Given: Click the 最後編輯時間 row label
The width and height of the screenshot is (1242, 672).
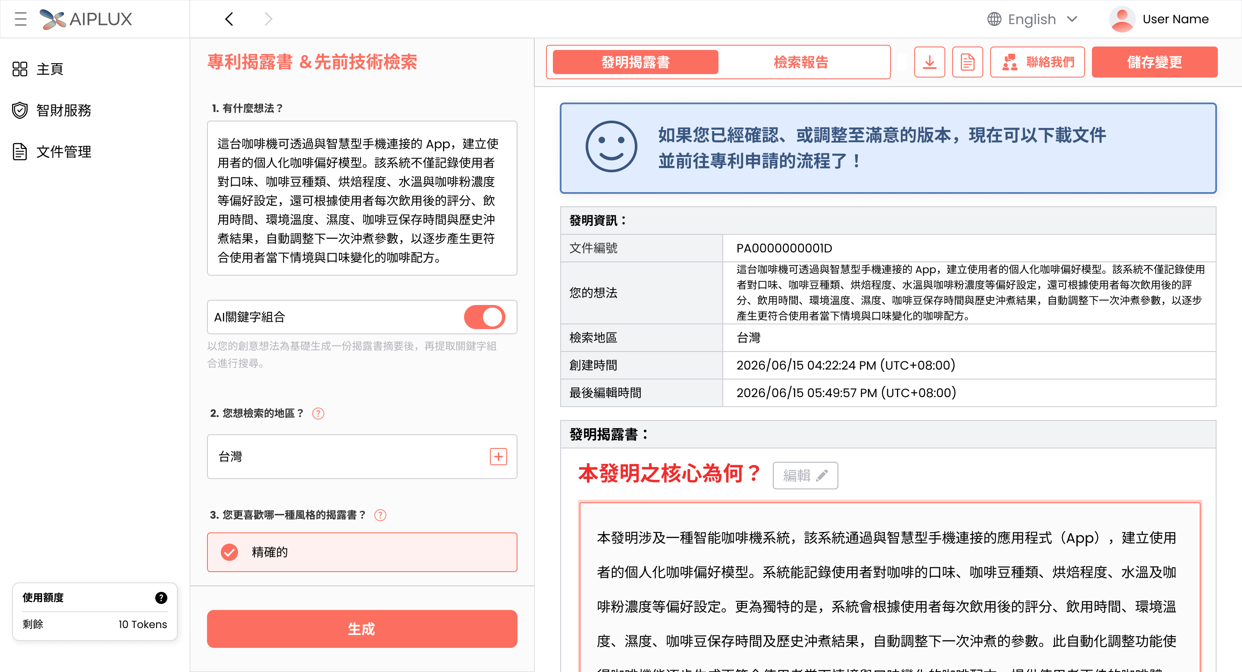Looking at the screenshot, I should pyautogui.click(x=605, y=392).
